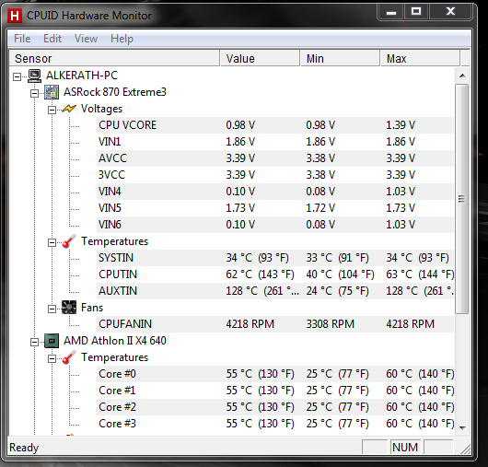Click the vertical scrollbar down arrow
Image resolution: width=488 pixels, height=467 pixels.
pyautogui.click(x=462, y=428)
